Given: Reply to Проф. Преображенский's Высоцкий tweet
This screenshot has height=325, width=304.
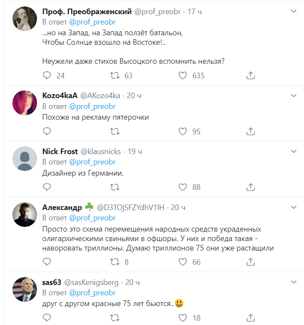Looking at the screenshot, I should coord(47,76).
